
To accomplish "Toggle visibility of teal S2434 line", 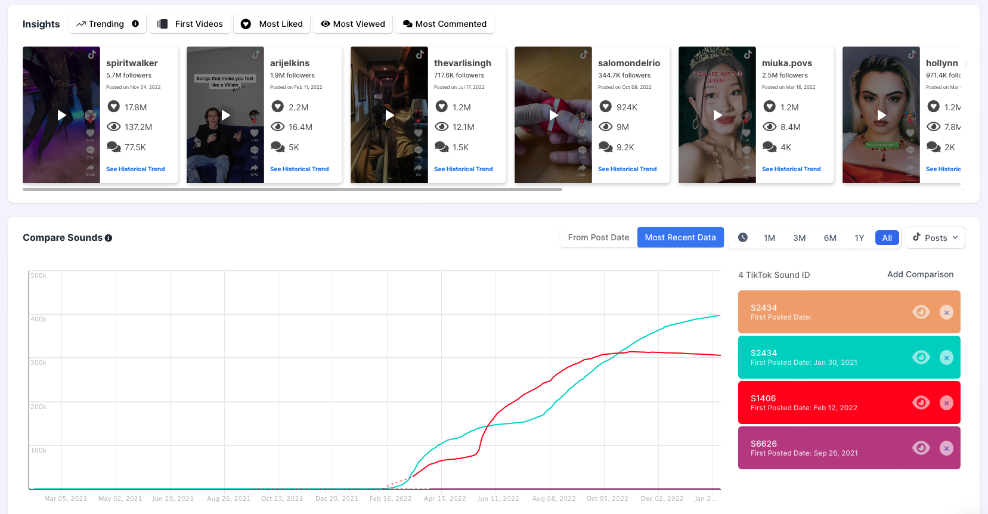I will tap(921, 358).
